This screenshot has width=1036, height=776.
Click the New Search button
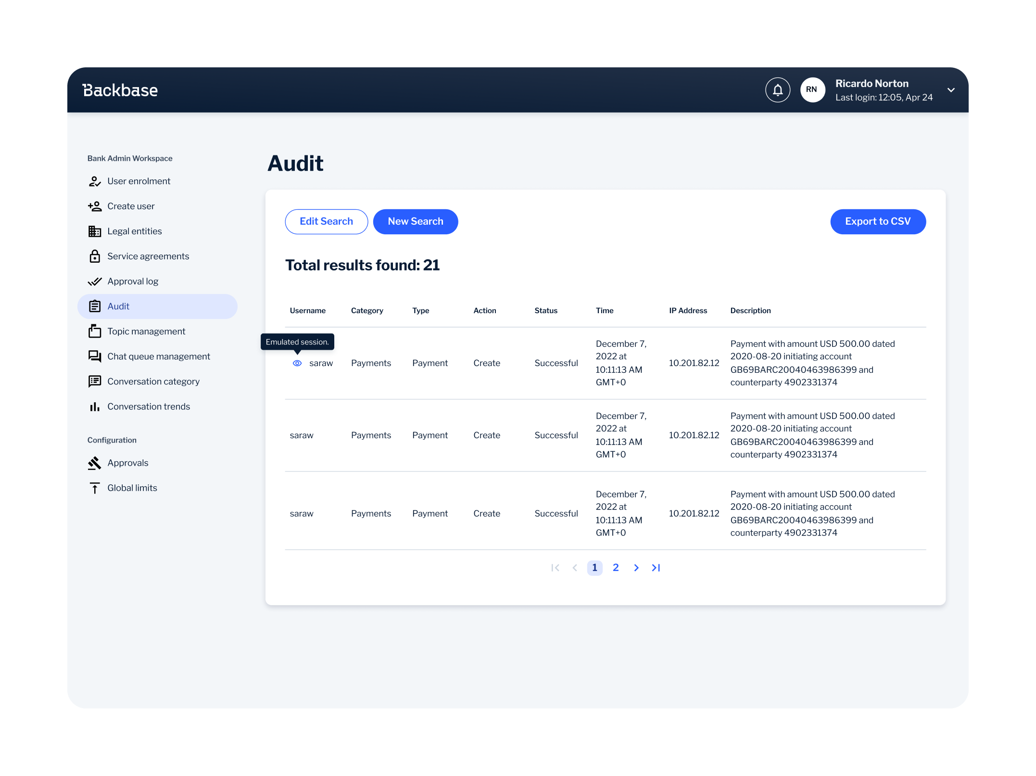[x=415, y=222]
